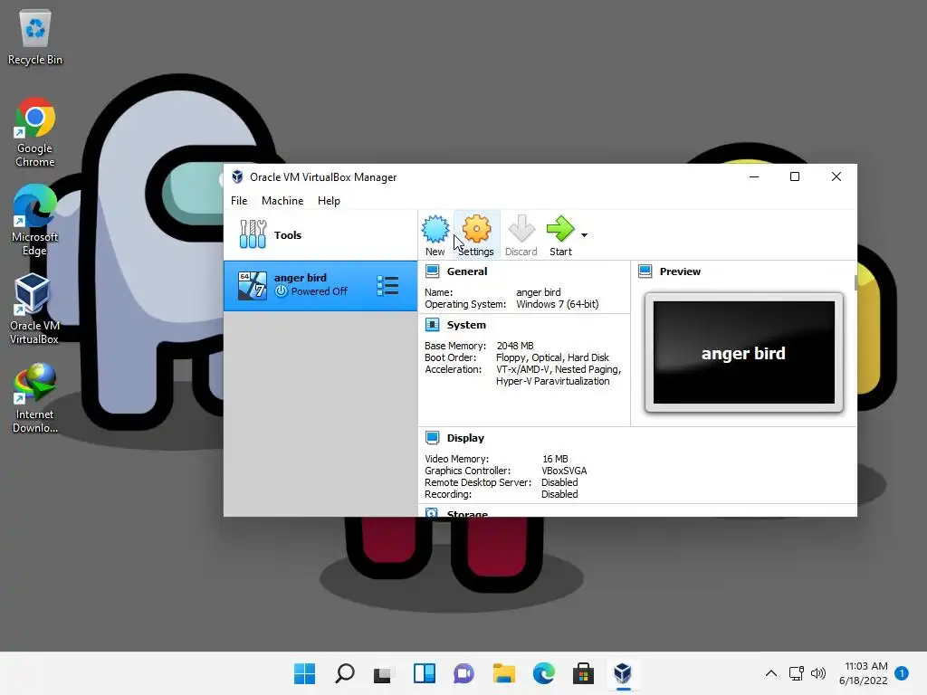Click the Storage section icon
Image resolution: width=927 pixels, height=695 pixels.
[x=432, y=513]
